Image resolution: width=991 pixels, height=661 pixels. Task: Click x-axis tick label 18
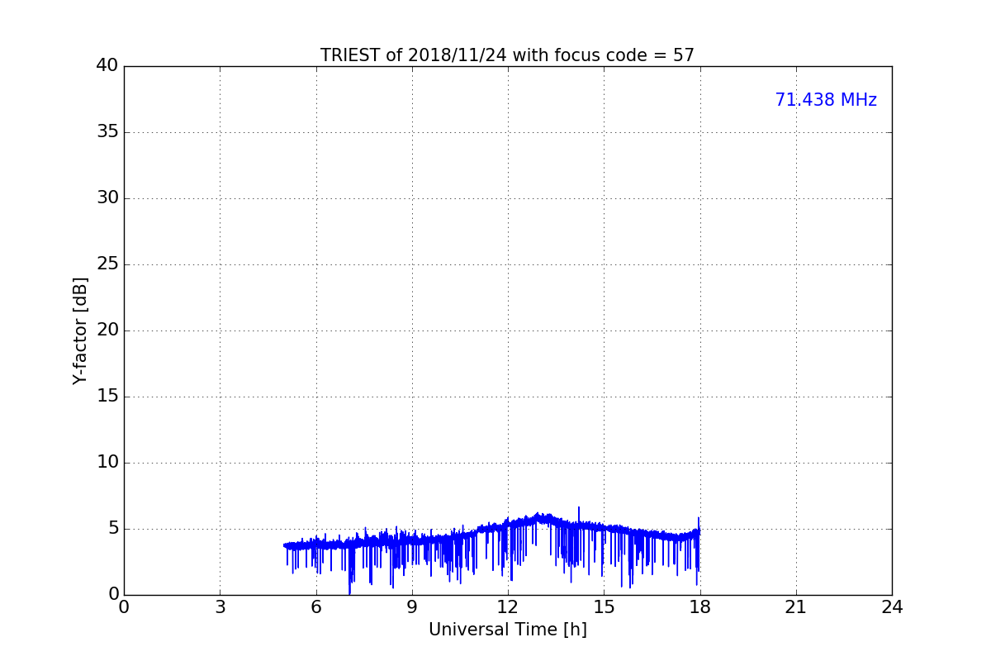[x=699, y=607]
